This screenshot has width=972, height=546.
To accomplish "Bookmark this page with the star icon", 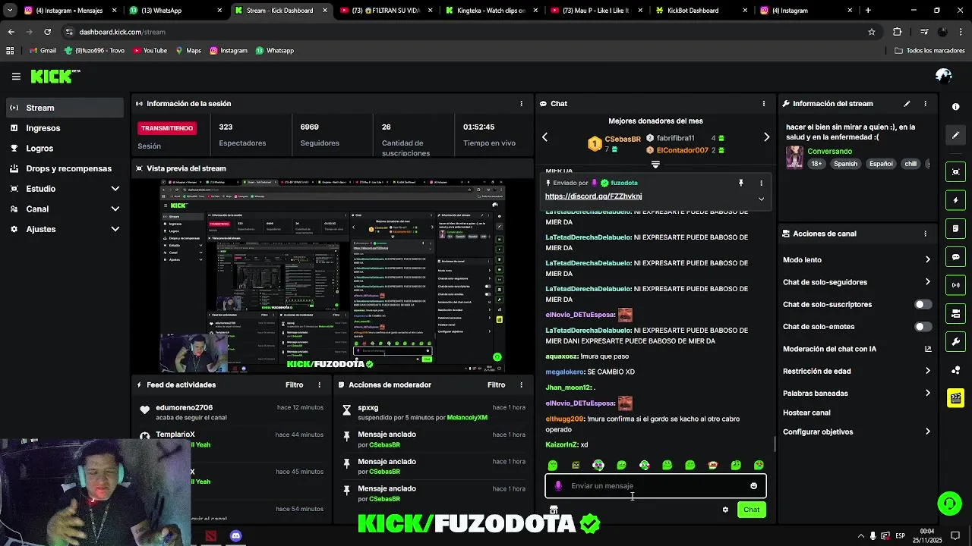I will click(872, 32).
